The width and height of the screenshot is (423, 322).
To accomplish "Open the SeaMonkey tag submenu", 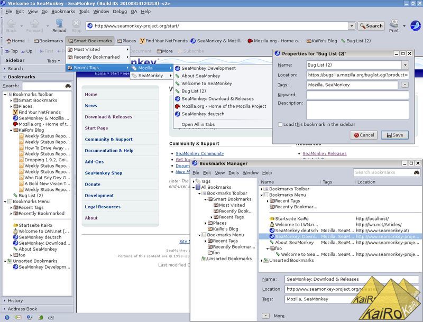I will point(152,76).
